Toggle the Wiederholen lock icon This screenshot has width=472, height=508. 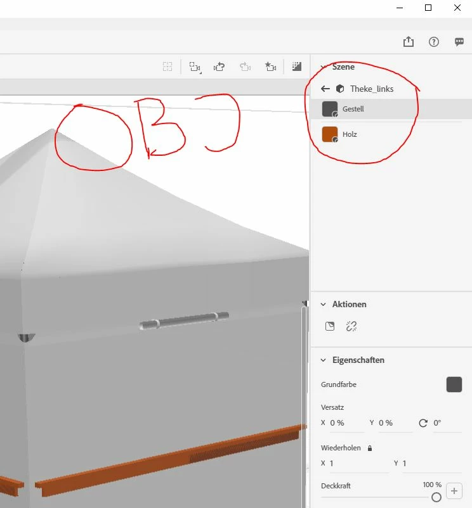click(370, 448)
